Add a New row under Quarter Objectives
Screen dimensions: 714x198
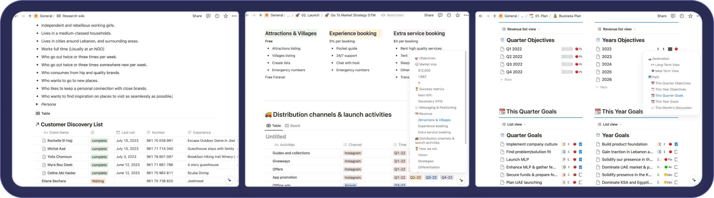pyautogui.click(x=506, y=80)
